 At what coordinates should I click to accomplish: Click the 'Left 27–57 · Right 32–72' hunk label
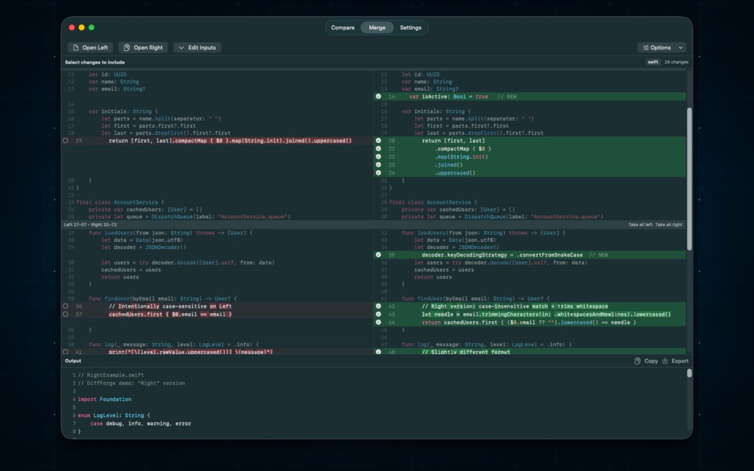point(90,225)
